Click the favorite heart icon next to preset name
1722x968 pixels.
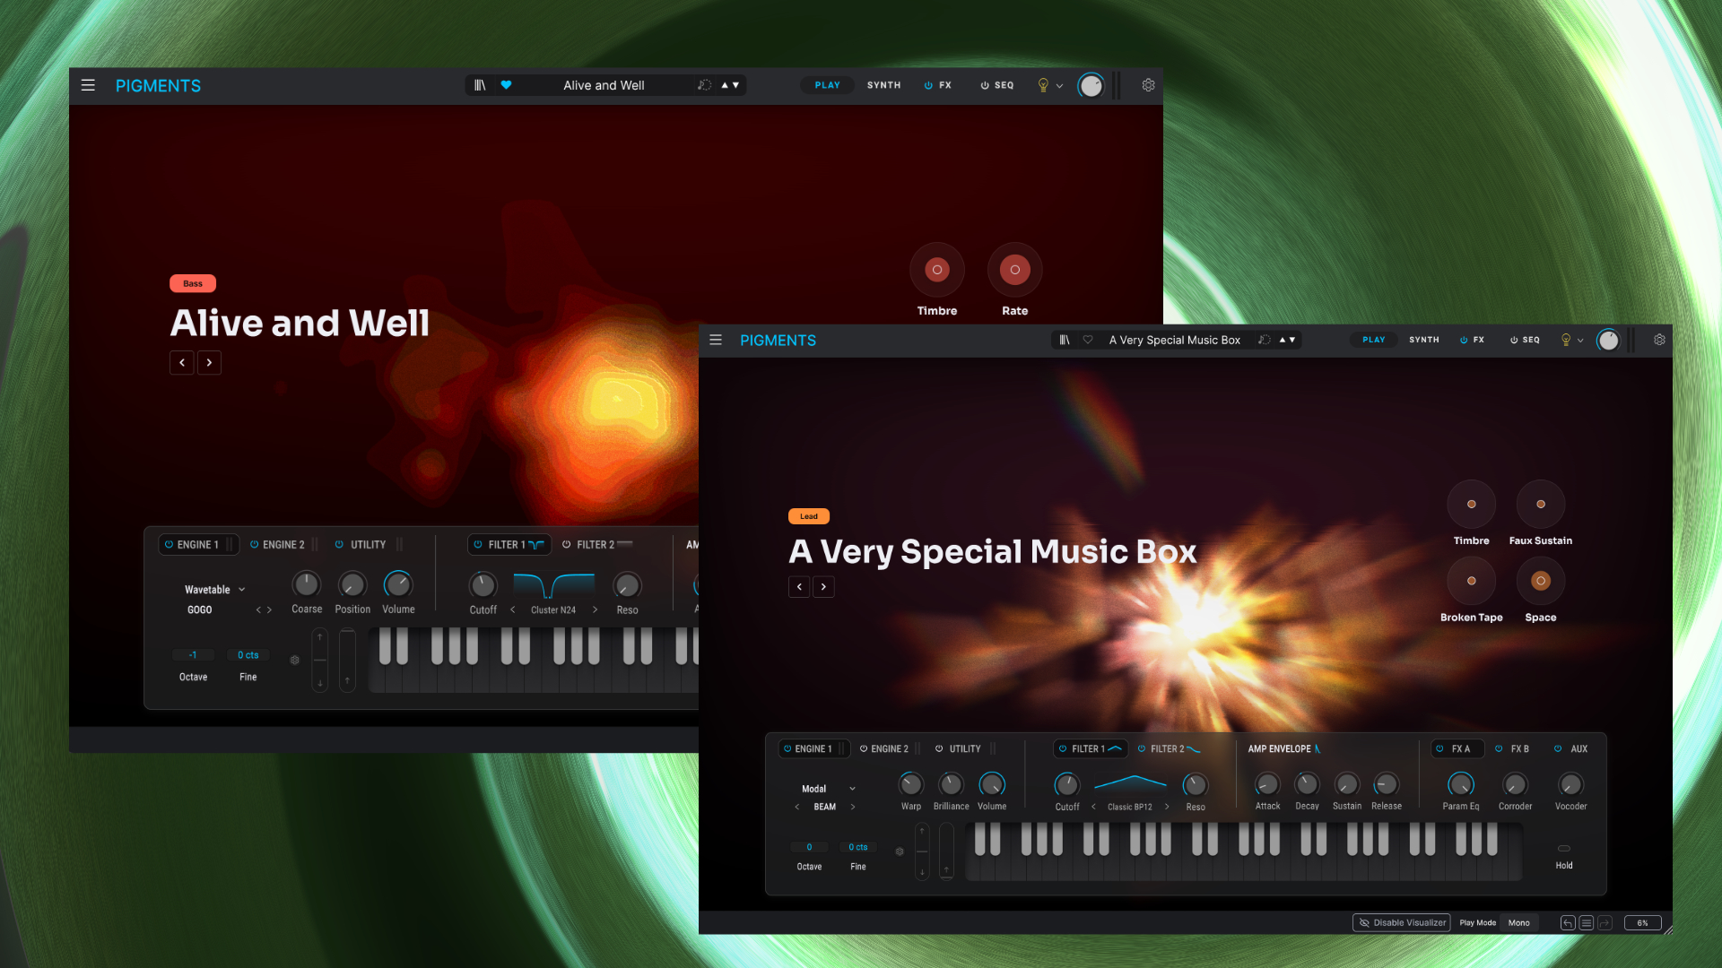(x=1087, y=340)
